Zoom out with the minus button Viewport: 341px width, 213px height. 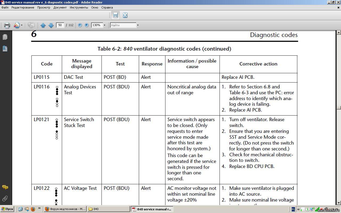coord(80,25)
